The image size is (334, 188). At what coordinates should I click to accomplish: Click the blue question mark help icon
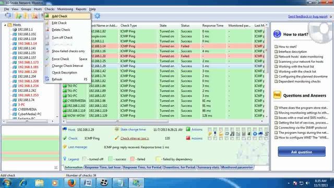pyautogui.click(x=277, y=34)
